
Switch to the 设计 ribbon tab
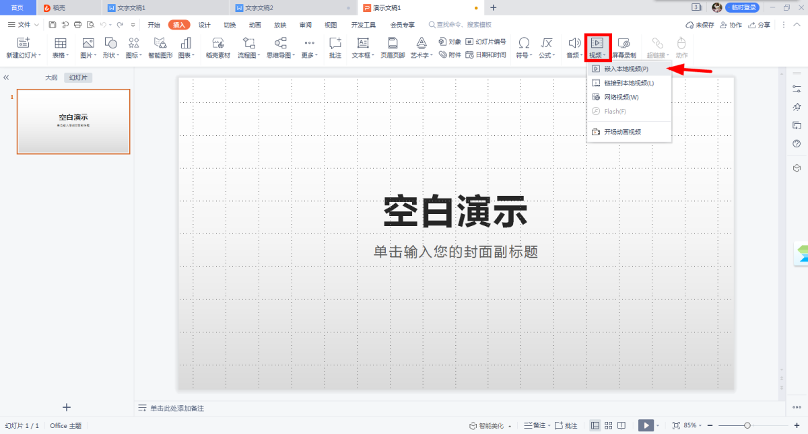[x=204, y=25]
